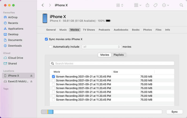187x118 pixels.
Task: Eject the EaseUS MobiU... volume
Action: [31, 82]
